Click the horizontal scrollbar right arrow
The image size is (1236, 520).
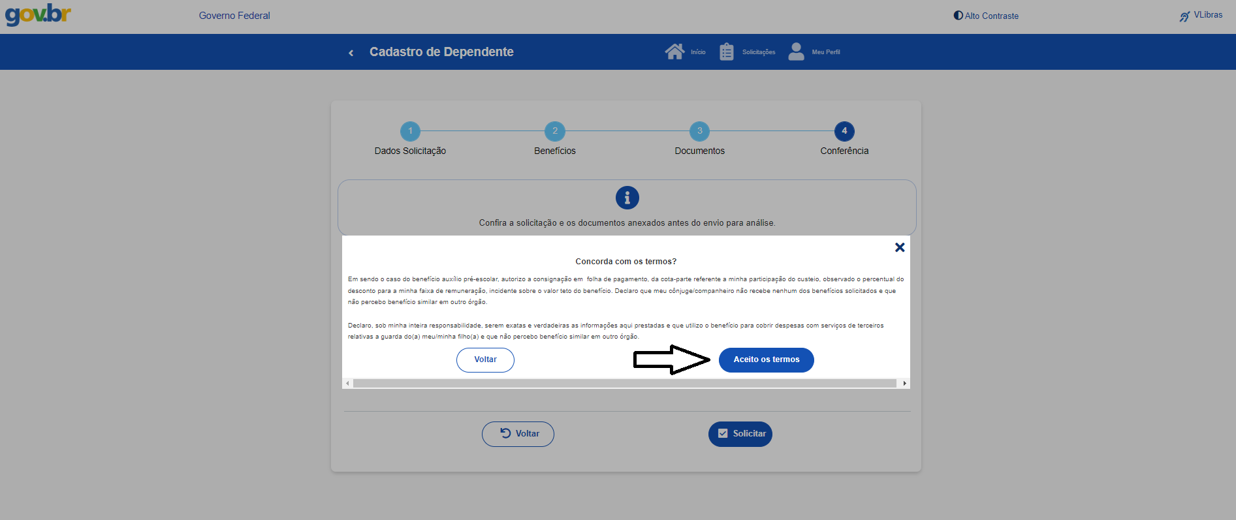pos(904,384)
